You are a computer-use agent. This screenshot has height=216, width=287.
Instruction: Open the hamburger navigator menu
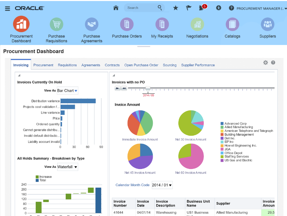click(x=7, y=9)
